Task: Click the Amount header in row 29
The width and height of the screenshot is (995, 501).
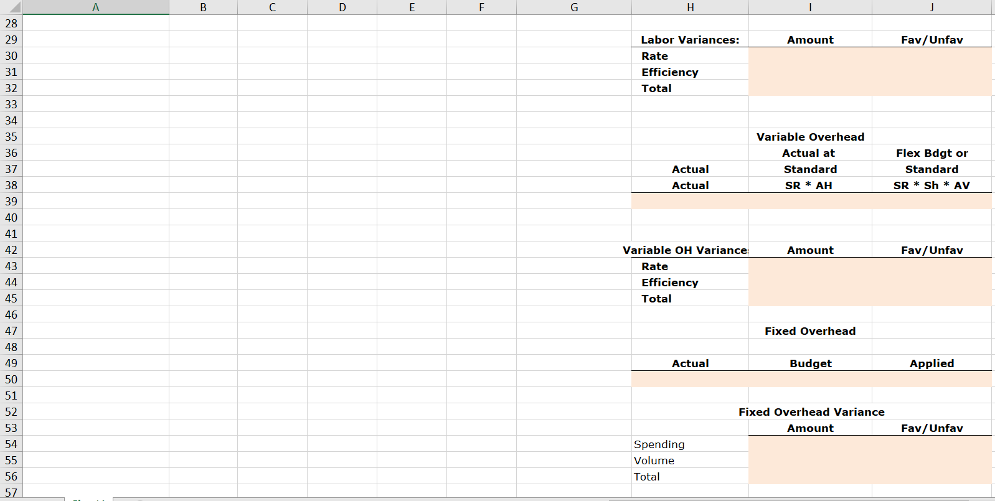Action: tap(810, 40)
